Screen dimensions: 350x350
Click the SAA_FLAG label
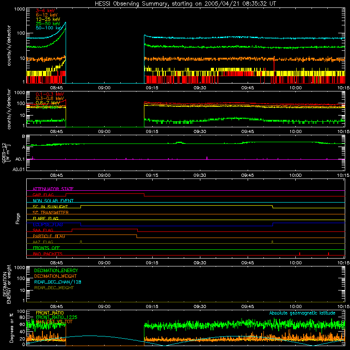click(43, 230)
